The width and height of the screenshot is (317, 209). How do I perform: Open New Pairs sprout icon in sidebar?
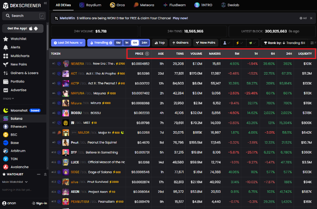pyautogui.click(x=6, y=64)
